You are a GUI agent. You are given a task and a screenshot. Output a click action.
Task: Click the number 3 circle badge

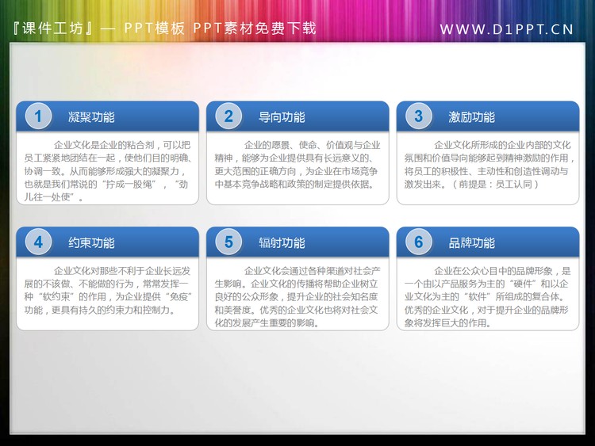[419, 116]
